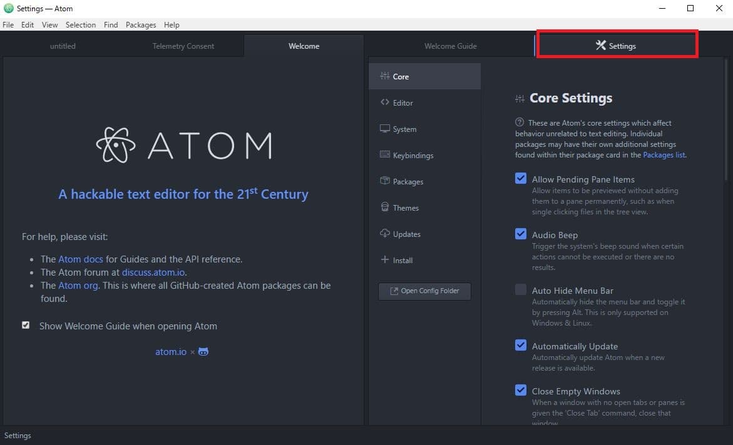This screenshot has height=445, width=733.
Task: Untick Show Welcome Guide when opening Atom
Action: tap(26, 326)
